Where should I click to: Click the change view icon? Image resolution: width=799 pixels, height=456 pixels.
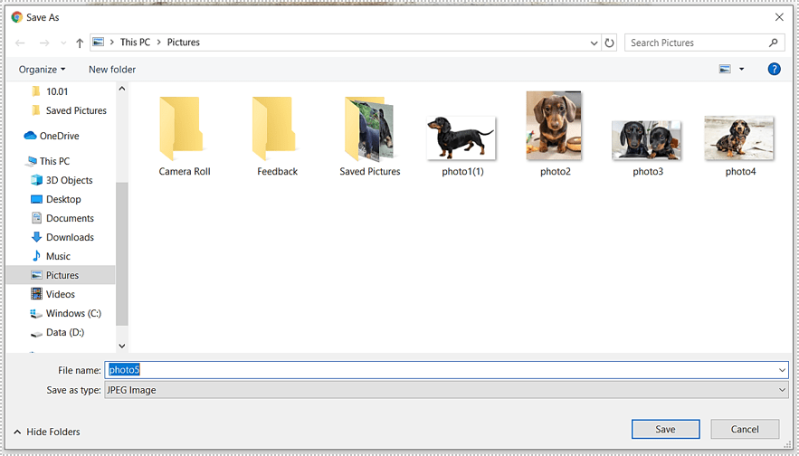click(x=725, y=69)
